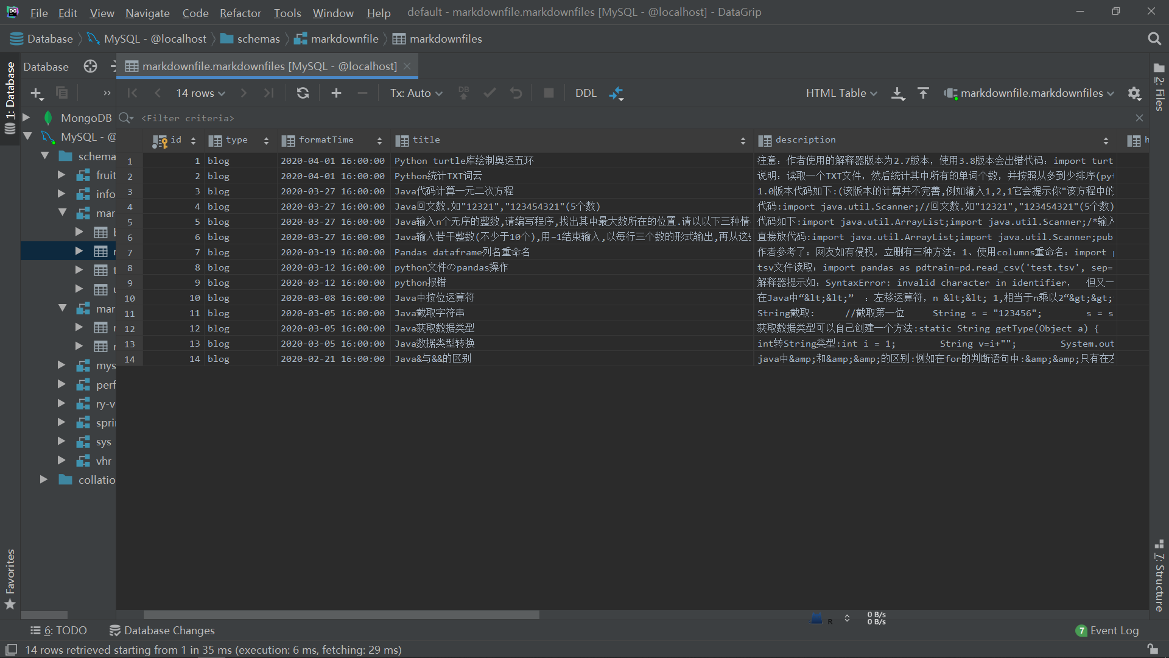Select the perf schema tree item

click(x=96, y=384)
